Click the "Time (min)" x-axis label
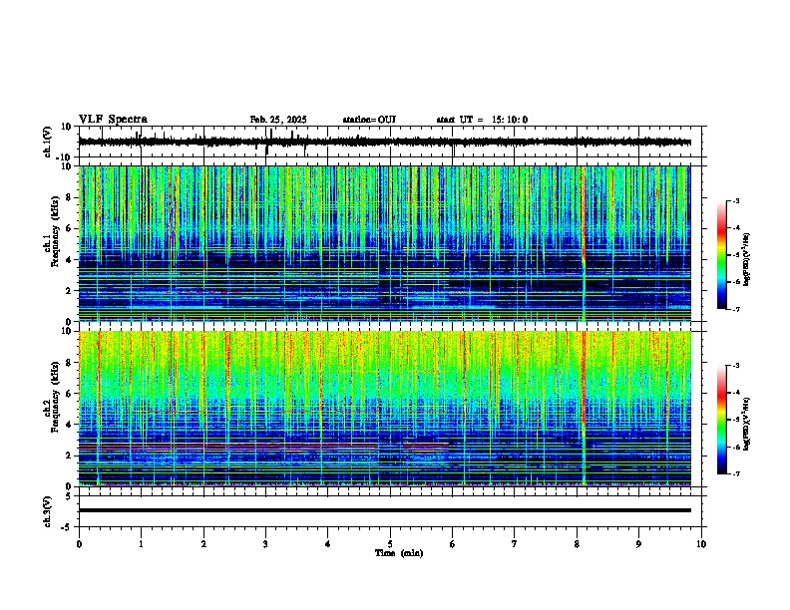Image resolution: width=790 pixels, height=610 pixels. point(399,553)
